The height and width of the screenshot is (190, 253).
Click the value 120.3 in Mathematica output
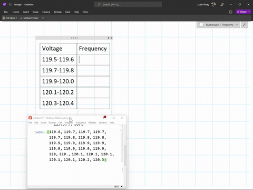point(99,160)
